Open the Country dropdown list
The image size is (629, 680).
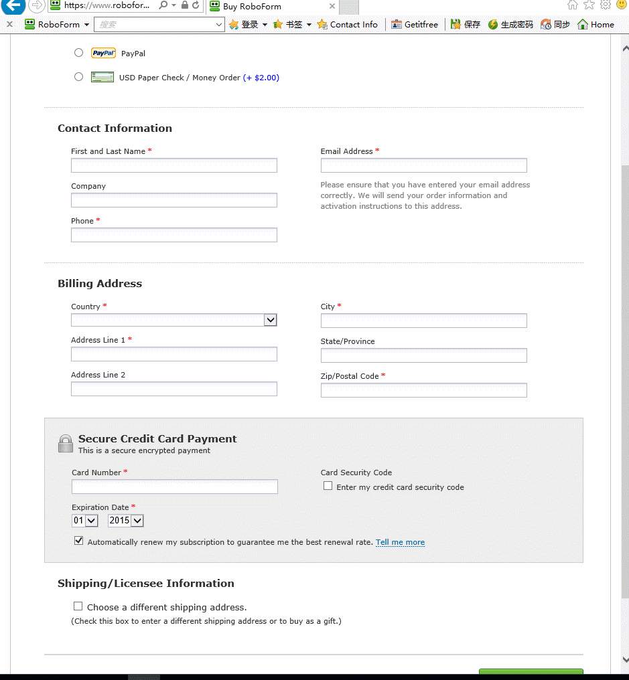click(x=270, y=320)
